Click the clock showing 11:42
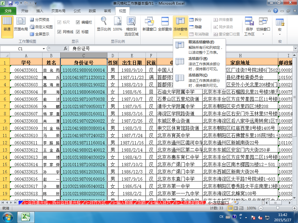This screenshot has height=223, width=298. (283, 215)
